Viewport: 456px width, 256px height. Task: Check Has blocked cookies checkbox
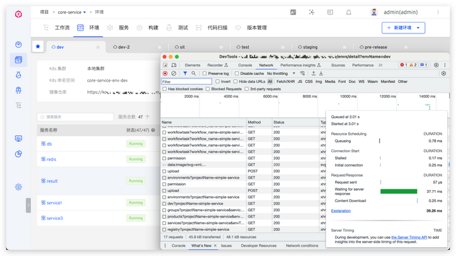tap(165, 89)
